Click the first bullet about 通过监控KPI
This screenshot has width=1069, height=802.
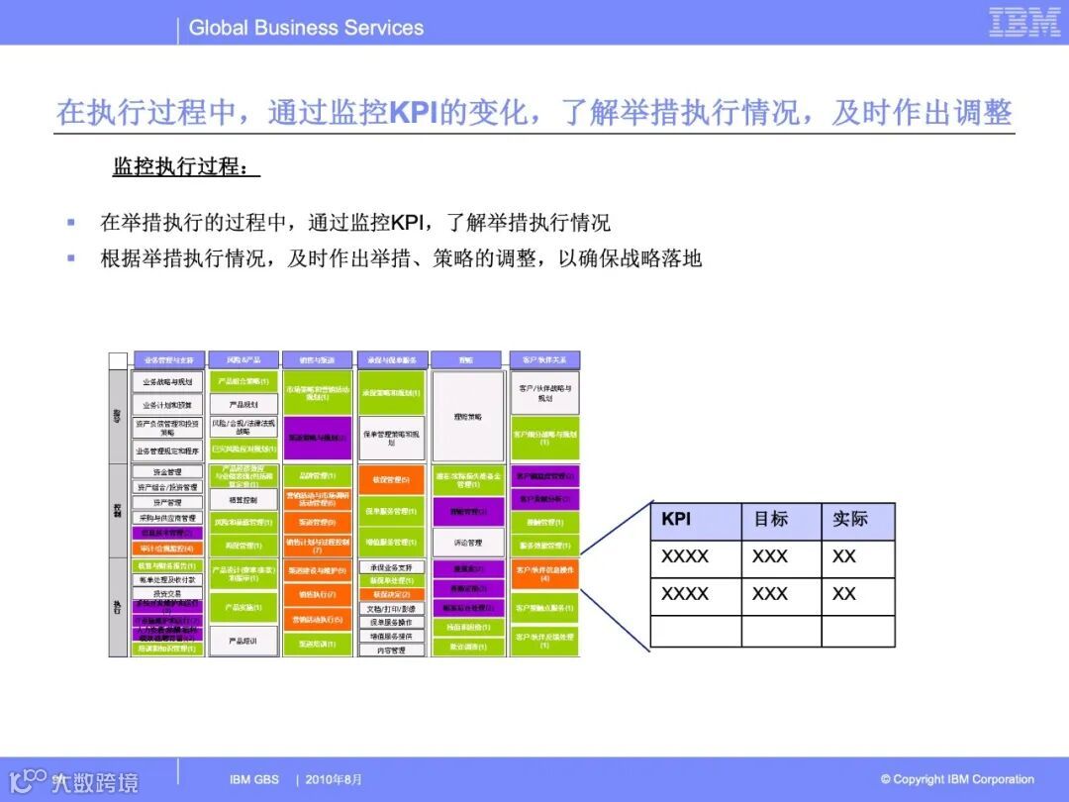click(x=354, y=223)
